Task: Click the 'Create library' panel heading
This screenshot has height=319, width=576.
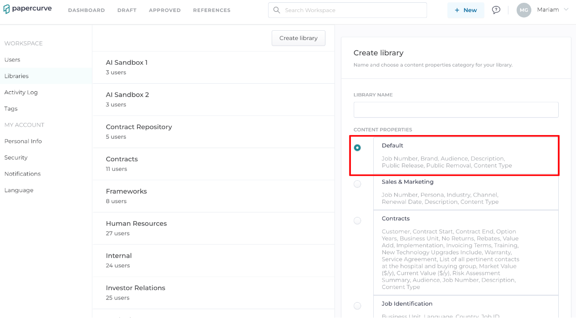Action: (x=378, y=53)
